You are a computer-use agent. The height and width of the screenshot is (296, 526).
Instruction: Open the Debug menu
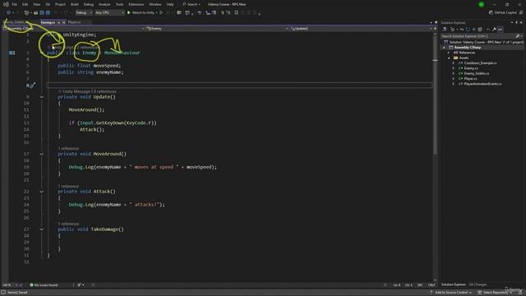coord(89,4)
